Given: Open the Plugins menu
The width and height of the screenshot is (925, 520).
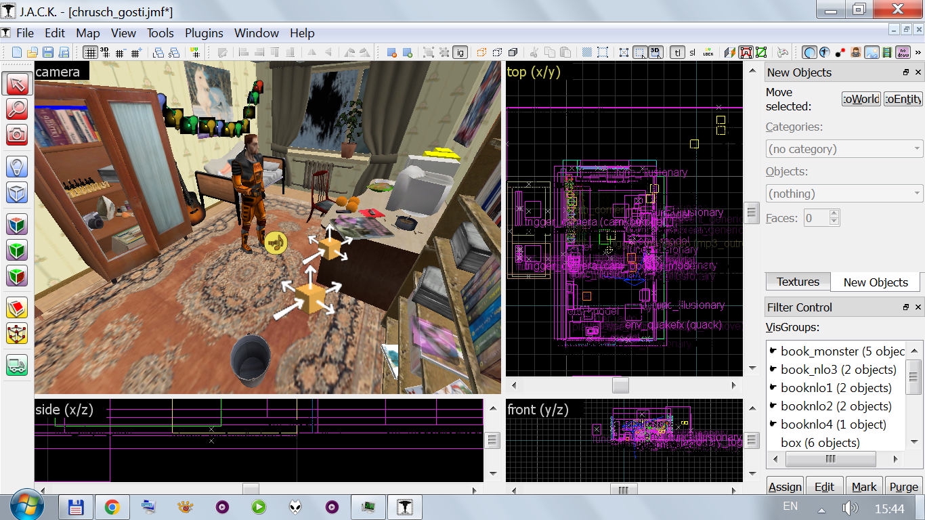Looking at the screenshot, I should click(204, 32).
